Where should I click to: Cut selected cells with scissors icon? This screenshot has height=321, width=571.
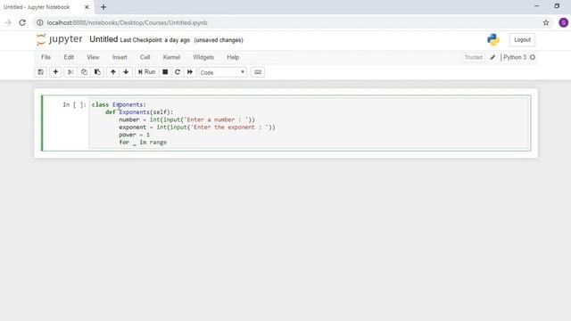[x=70, y=72]
